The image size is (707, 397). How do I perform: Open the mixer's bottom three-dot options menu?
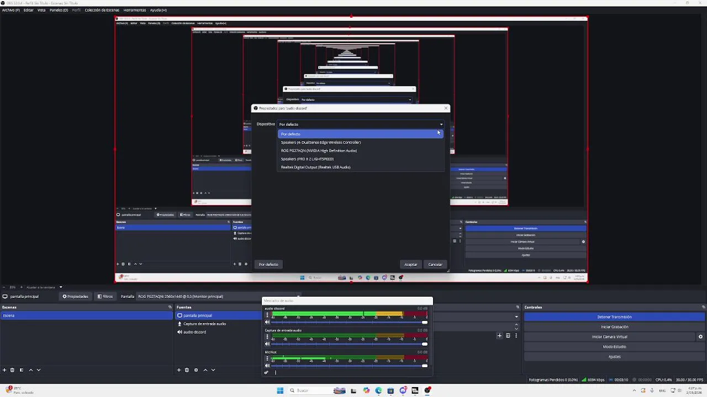click(x=276, y=373)
